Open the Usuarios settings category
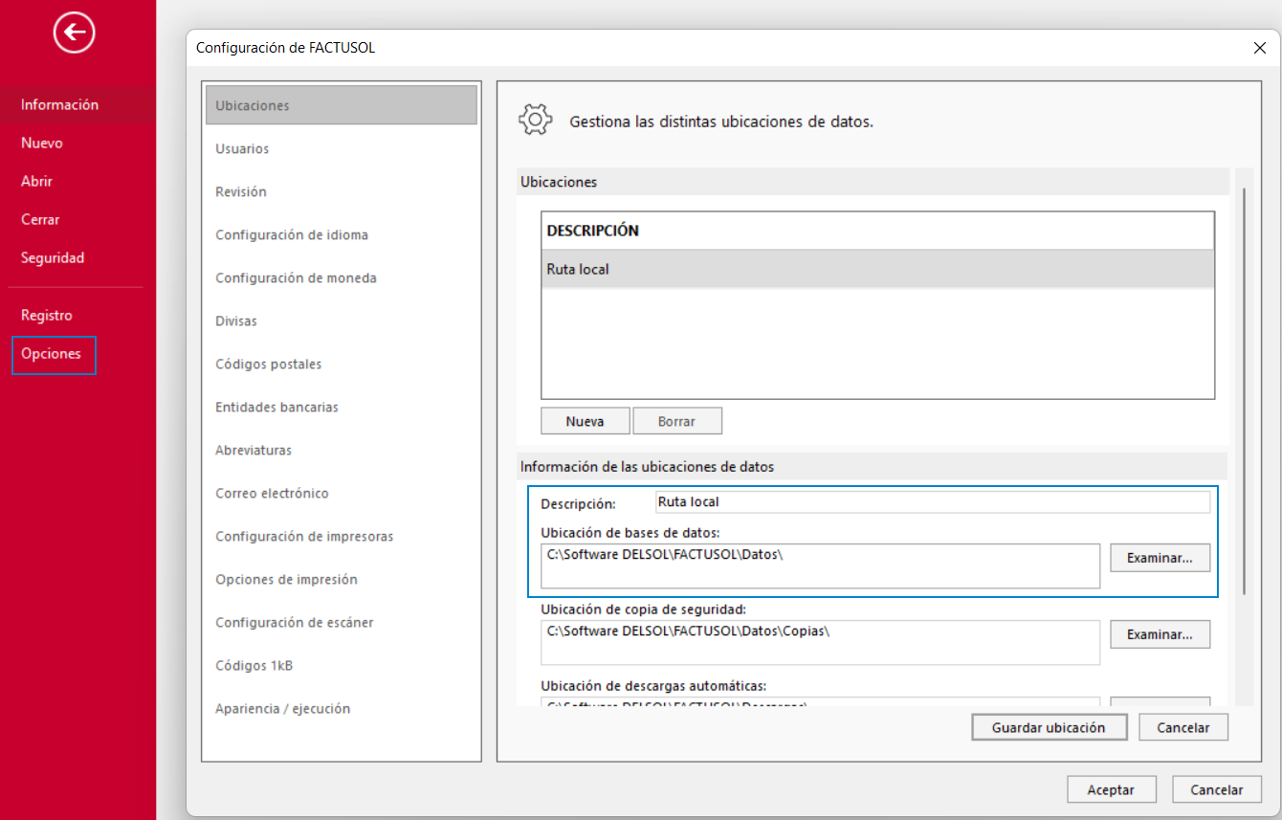This screenshot has height=820, width=1282. 242,148
